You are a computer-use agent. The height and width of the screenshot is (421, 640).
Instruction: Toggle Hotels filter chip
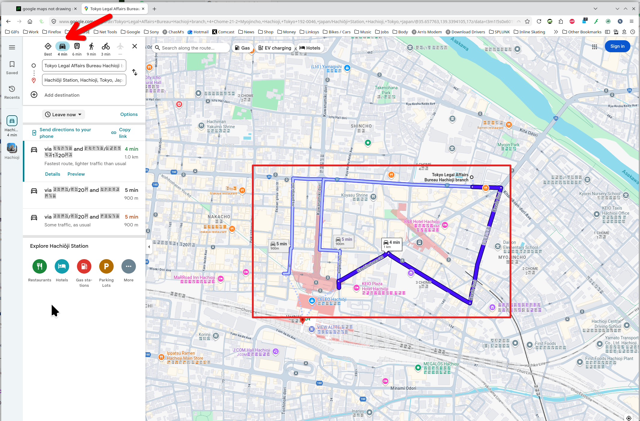pos(310,48)
